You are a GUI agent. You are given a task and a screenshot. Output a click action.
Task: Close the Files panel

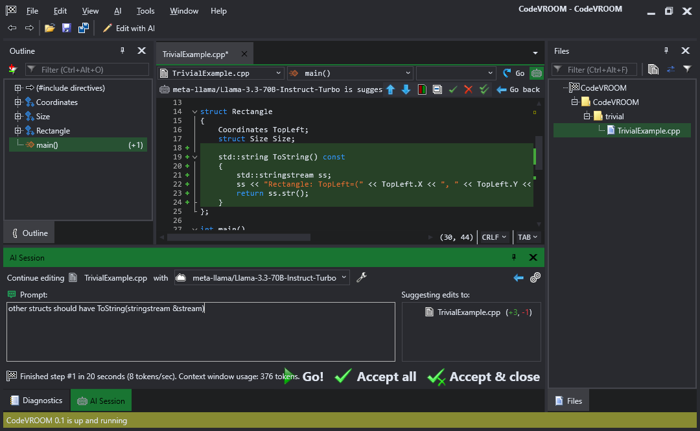pos(685,51)
